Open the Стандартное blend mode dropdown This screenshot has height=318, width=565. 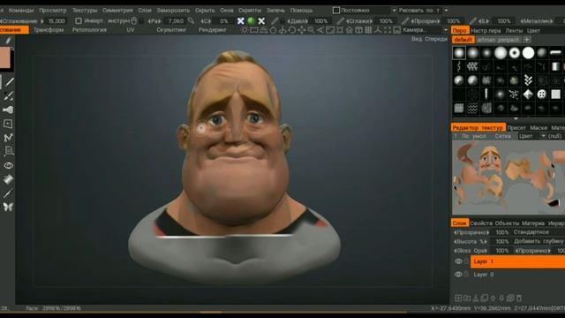(539, 232)
